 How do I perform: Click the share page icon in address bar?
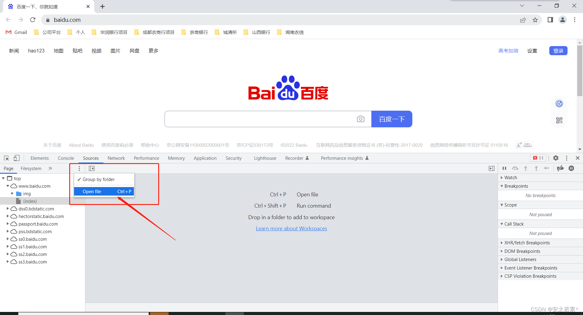523,20
